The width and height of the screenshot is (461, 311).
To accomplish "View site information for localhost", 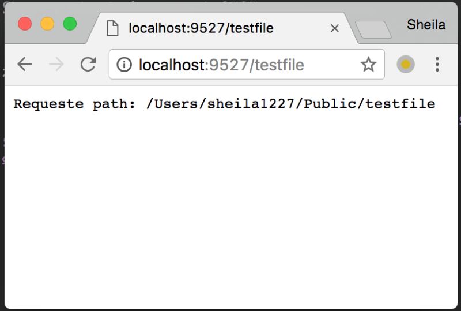I will pyautogui.click(x=124, y=65).
